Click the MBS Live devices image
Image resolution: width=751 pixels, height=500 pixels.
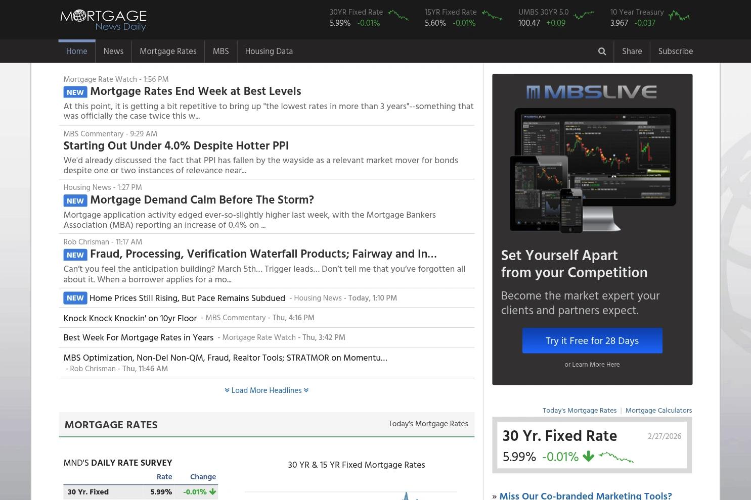(x=593, y=170)
